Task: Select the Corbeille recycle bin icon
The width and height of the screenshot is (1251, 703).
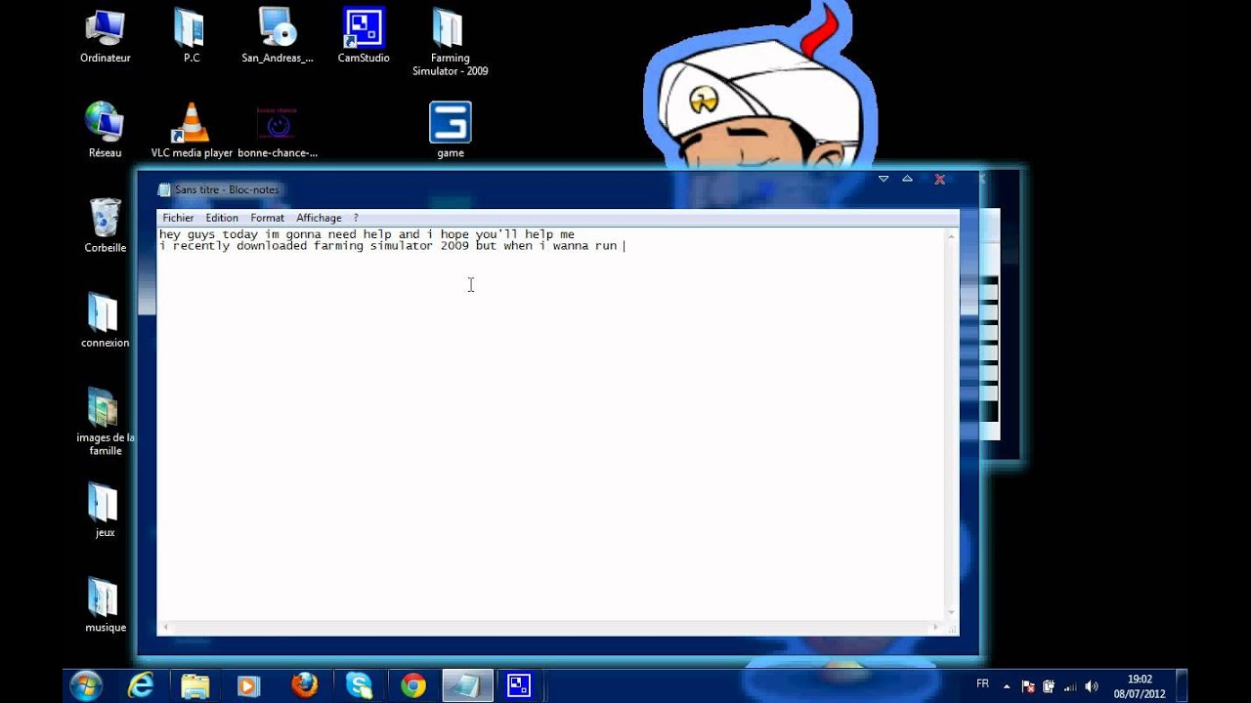Action: [105, 226]
